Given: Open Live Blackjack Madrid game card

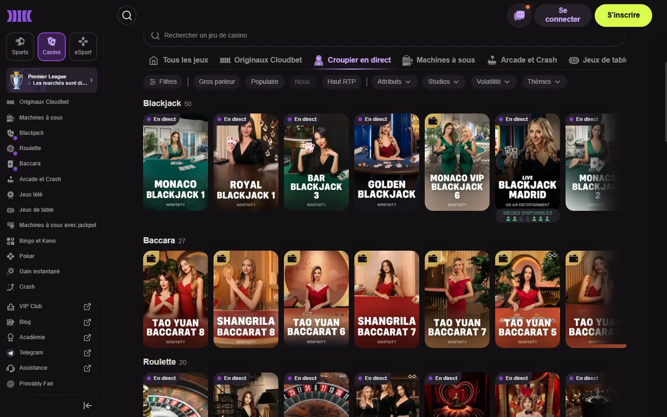Looking at the screenshot, I should tap(527, 162).
